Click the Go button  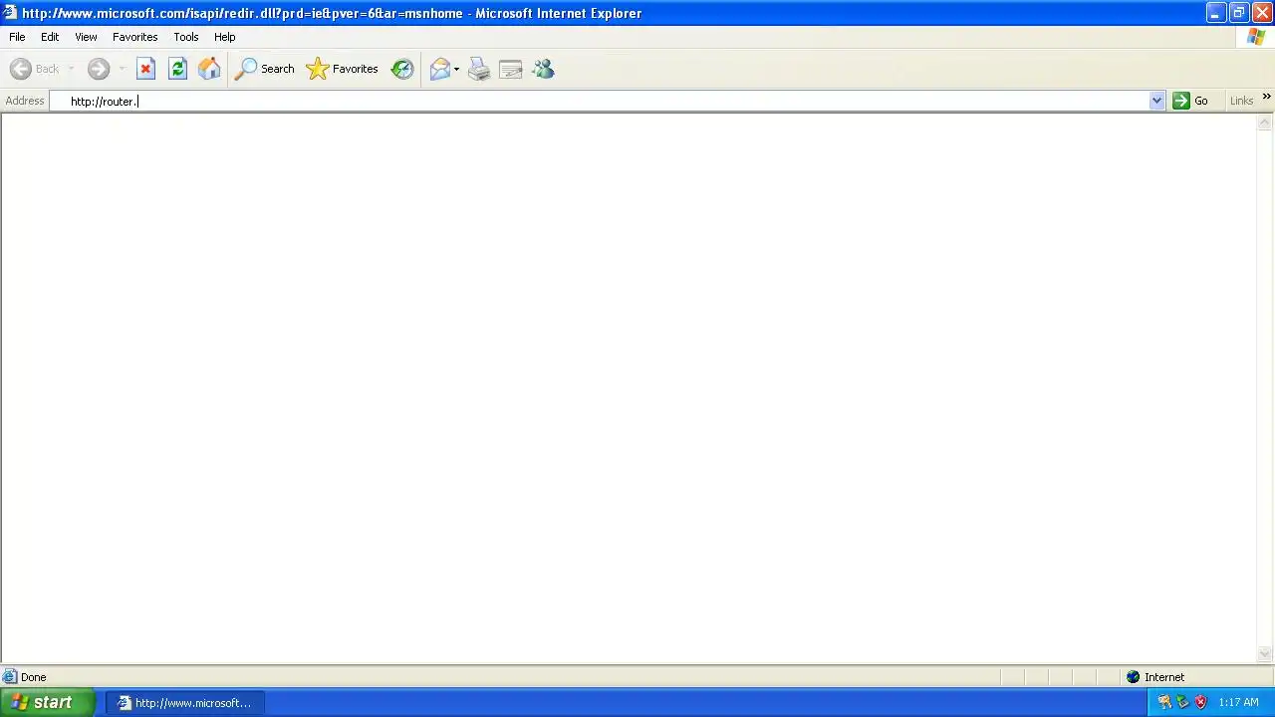click(1190, 101)
